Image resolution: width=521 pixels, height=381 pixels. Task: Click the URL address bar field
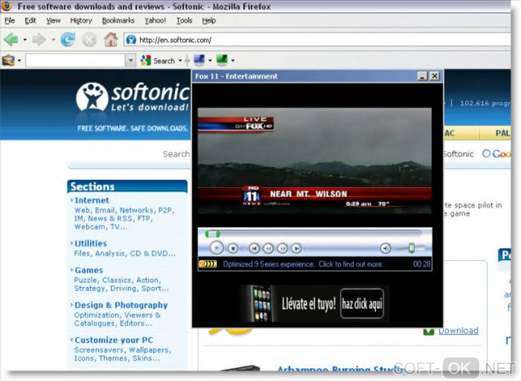[317, 40]
